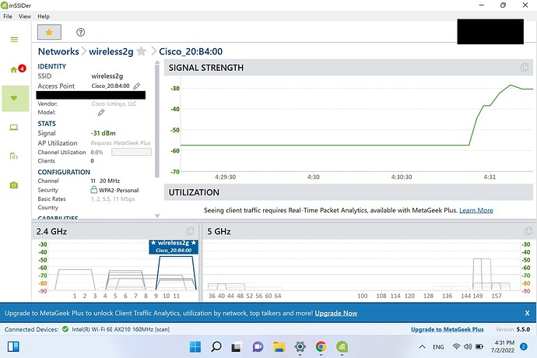Open Upgrade to MetaGeek Plus status link
This screenshot has height=358, width=537.
(x=447, y=329)
